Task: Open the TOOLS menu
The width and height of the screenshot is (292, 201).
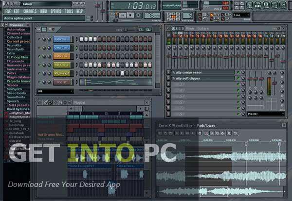Action: (69, 11)
